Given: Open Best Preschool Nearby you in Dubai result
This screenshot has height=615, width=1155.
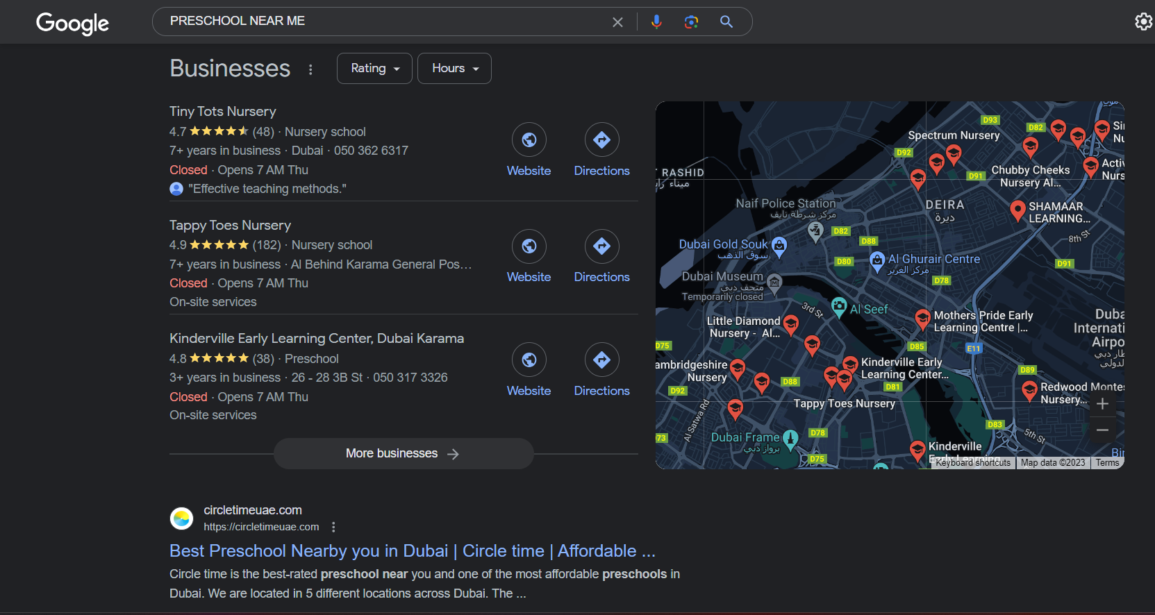Looking at the screenshot, I should [413, 550].
